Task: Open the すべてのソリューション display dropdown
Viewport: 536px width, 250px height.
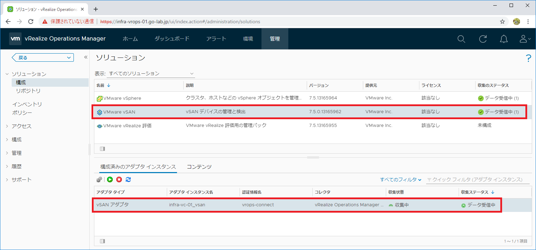Action: point(151,74)
